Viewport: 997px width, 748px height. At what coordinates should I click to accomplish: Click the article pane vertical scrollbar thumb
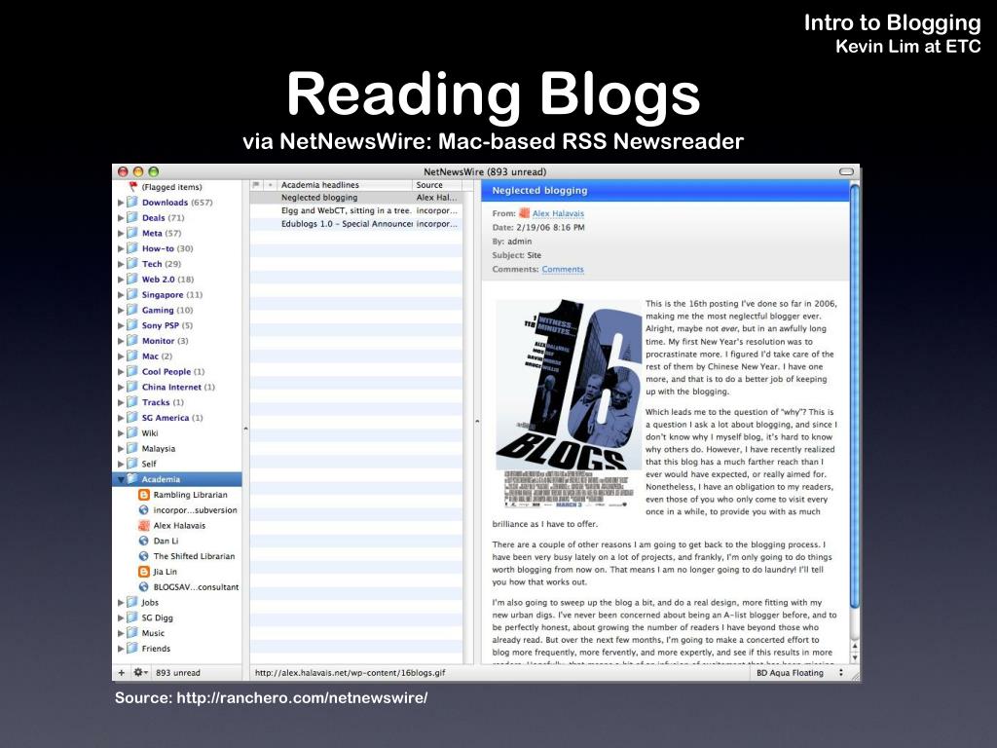tap(855, 394)
